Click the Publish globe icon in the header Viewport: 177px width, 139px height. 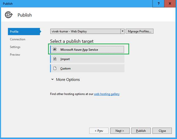[9, 15]
